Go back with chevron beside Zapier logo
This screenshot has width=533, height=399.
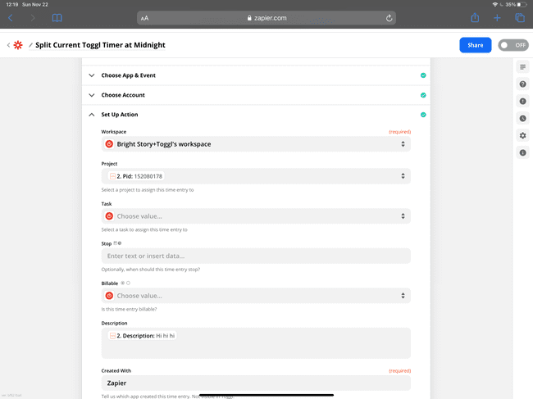[x=8, y=45]
